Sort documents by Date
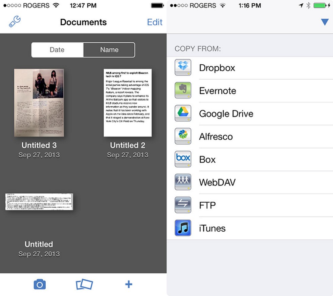 (57, 50)
